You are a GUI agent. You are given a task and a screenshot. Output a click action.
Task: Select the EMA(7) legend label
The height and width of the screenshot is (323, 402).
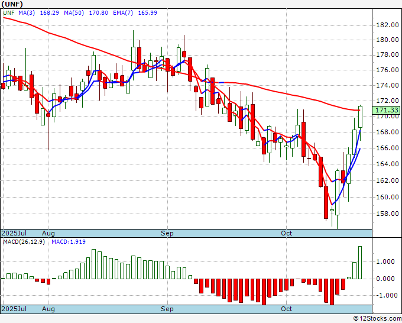(x=123, y=13)
